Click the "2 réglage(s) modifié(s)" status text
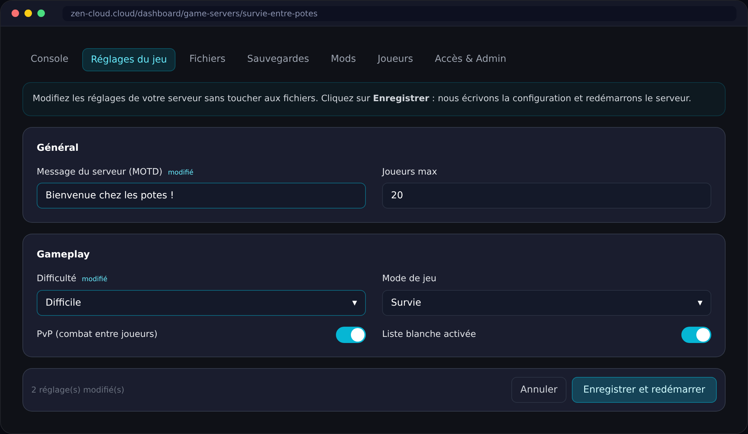The width and height of the screenshot is (748, 434). tap(78, 390)
